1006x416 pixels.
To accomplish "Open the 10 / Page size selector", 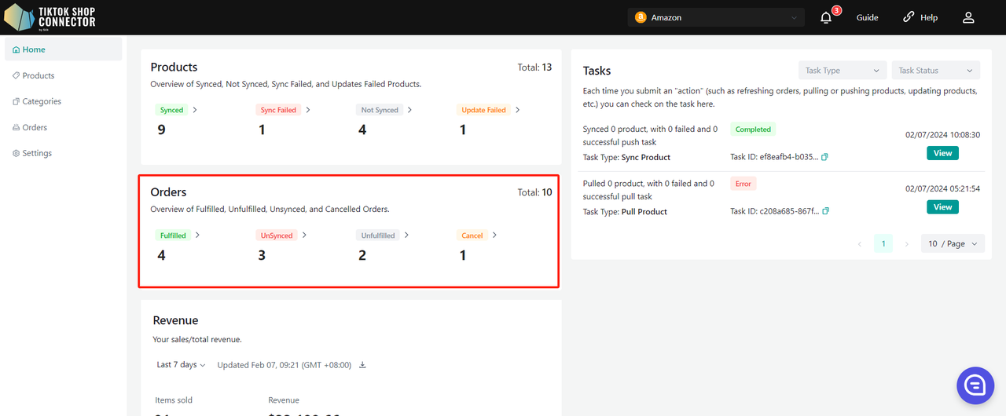I will point(953,244).
